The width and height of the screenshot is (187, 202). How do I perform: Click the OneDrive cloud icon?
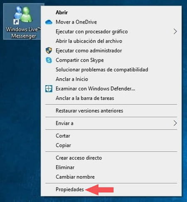click(x=49, y=22)
